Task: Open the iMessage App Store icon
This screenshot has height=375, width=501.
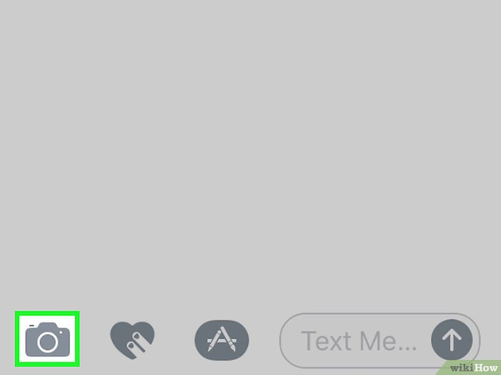Action: click(222, 340)
